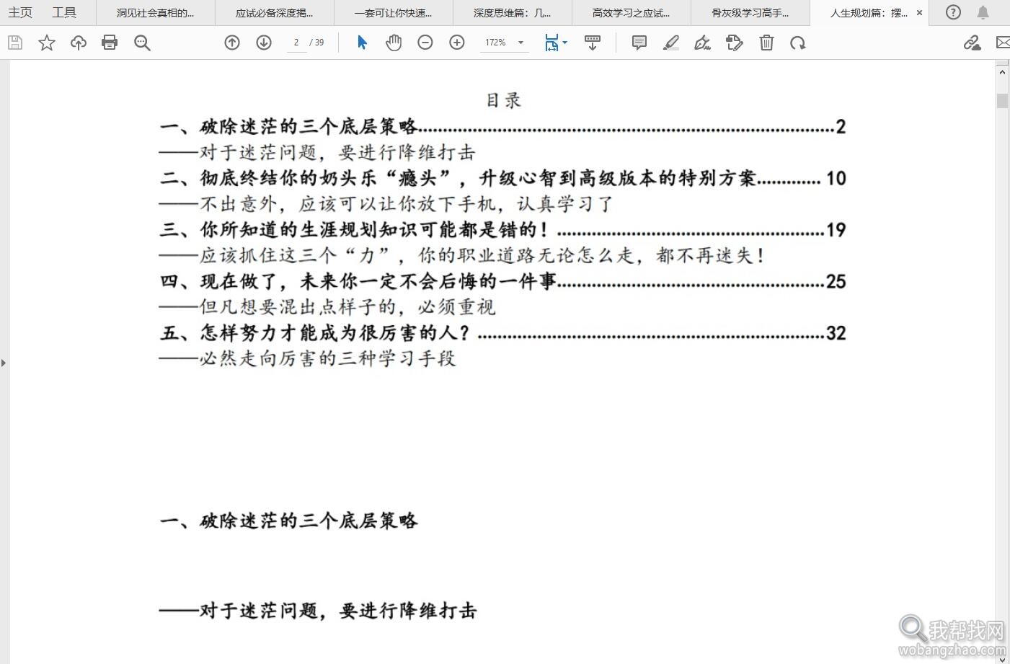Go to previous page arrow

point(232,43)
